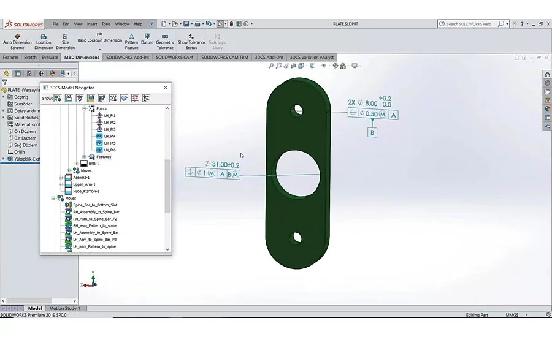Click Zoom to Fit in the view toolbar

point(271,66)
